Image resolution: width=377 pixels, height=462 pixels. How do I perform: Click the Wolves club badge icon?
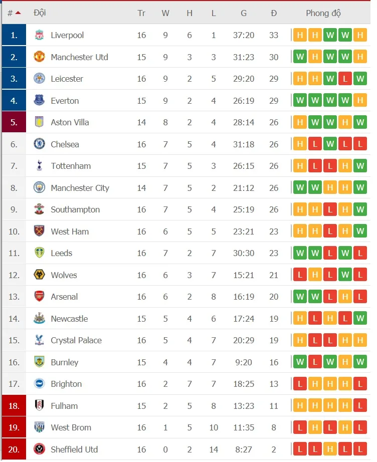[39, 275]
